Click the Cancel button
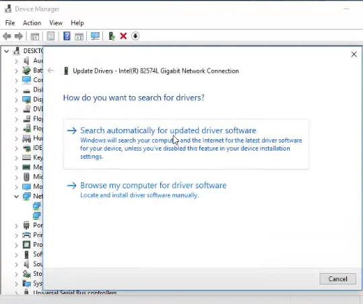Image resolution: width=363 pixels, height=304 pixels. (x=337, y=279)
